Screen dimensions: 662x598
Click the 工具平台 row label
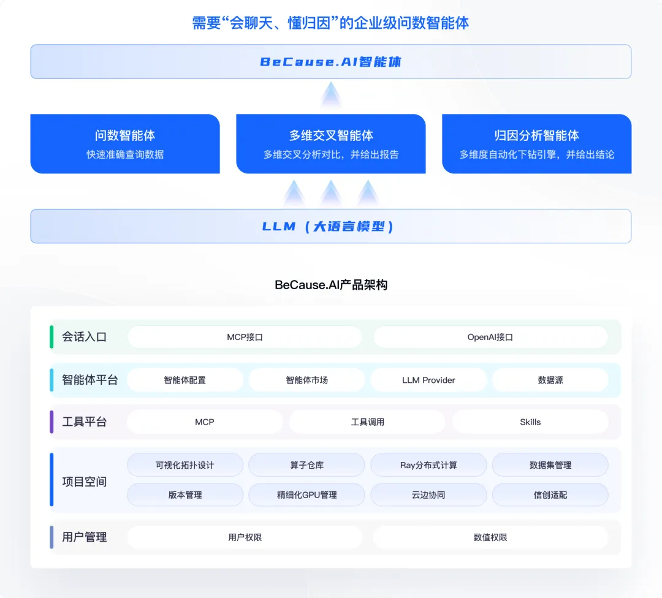pos(84,422)
